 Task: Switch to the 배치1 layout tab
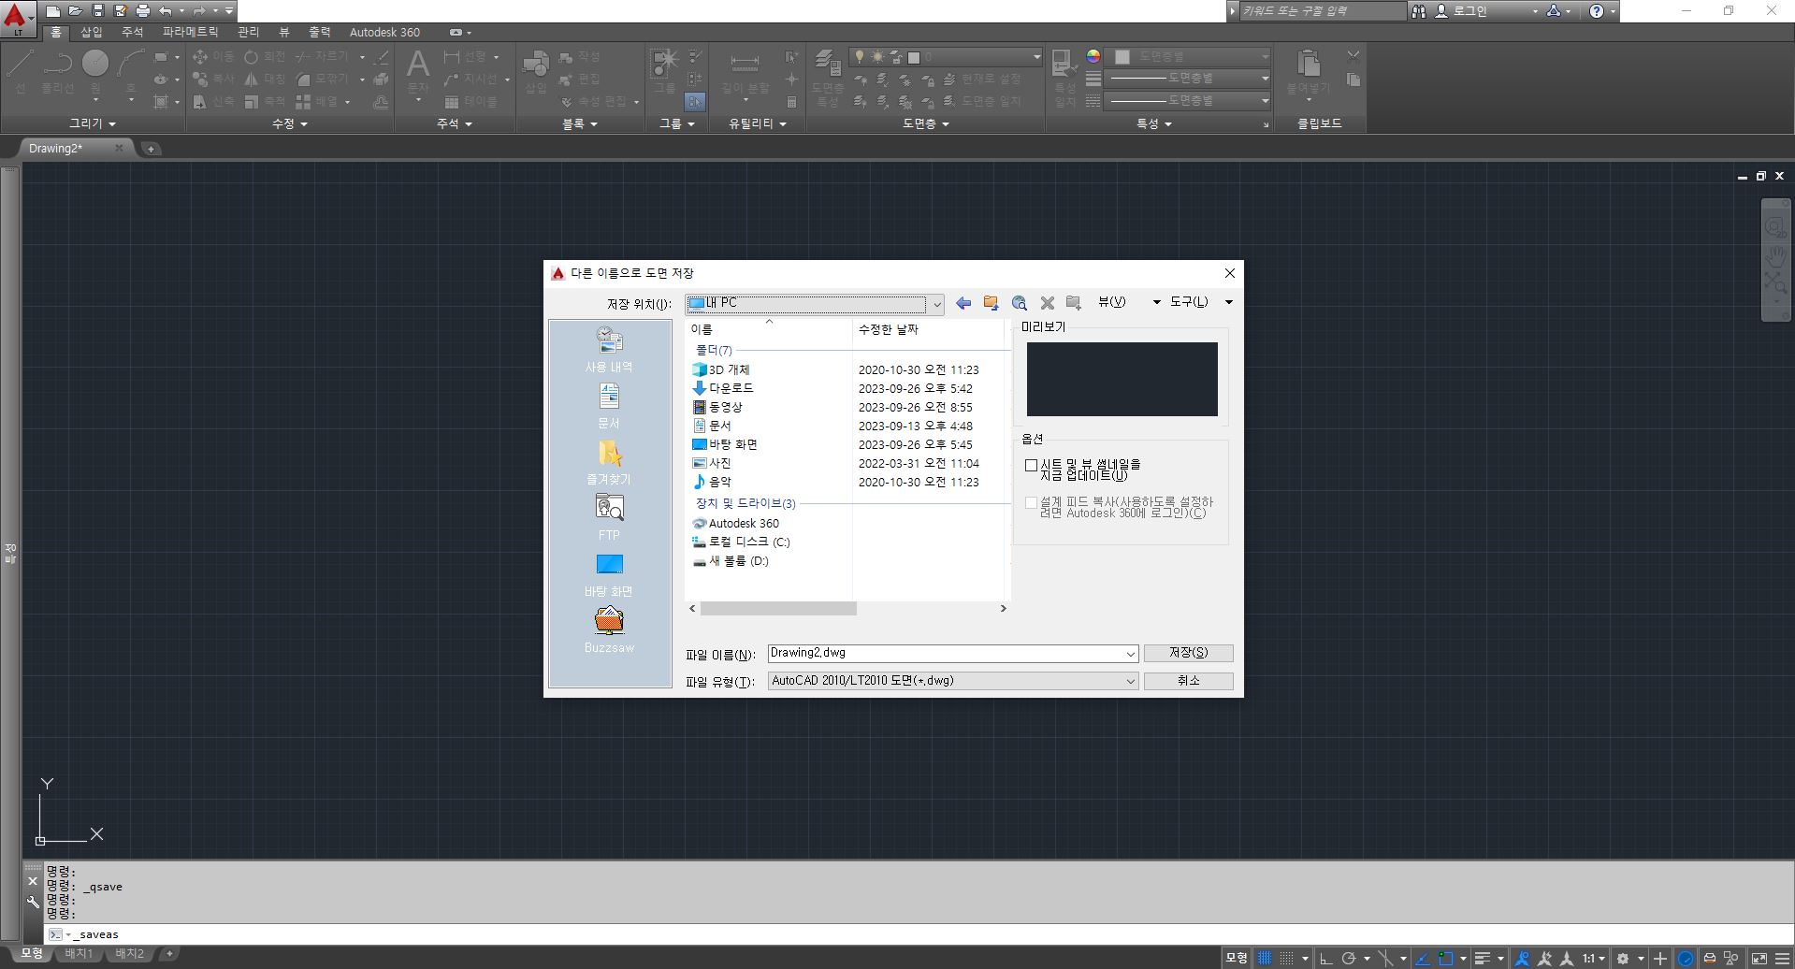coord(79,954)
